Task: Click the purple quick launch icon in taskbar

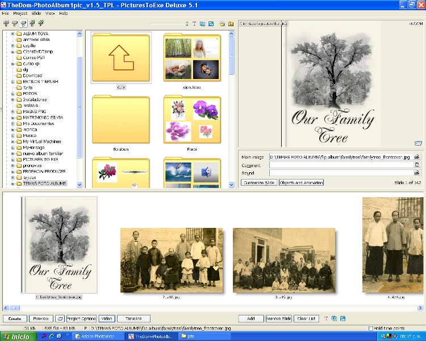Action: point(44,336)
